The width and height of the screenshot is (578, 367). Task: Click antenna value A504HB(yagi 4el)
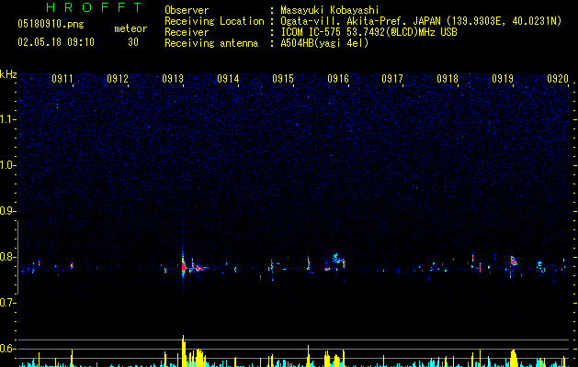click(x=324, y=43)
